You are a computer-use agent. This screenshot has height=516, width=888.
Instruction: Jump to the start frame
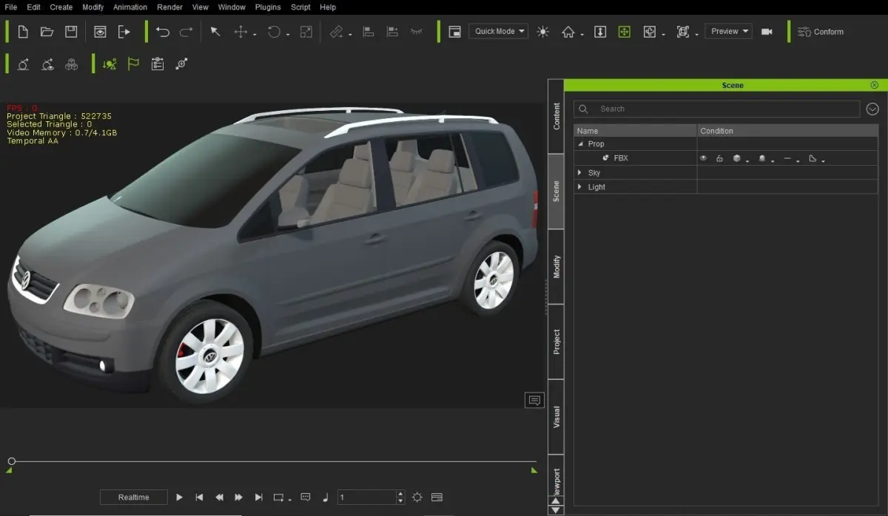[x=199, y=498]
